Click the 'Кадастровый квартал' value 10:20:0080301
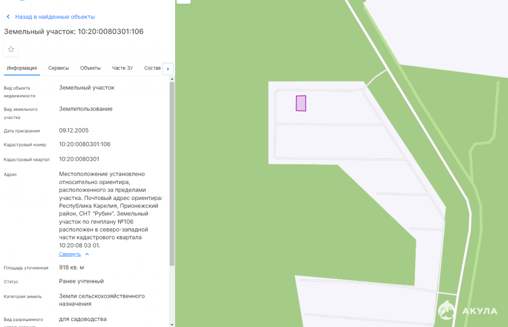Viewport: 508px width, 327px height. click(79, 159)
